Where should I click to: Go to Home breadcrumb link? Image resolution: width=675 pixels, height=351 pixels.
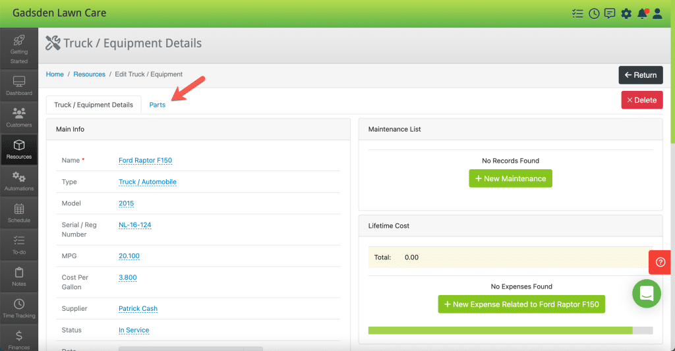click(x=55, y=74)
